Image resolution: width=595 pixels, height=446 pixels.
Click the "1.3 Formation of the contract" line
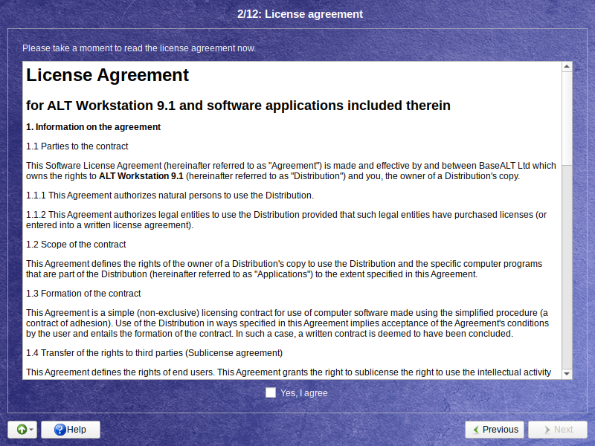click(83, 294)
